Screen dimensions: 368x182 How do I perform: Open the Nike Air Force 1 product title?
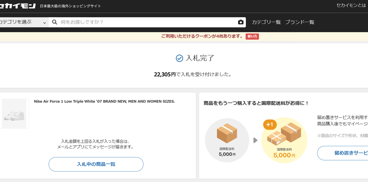point(104,101)
